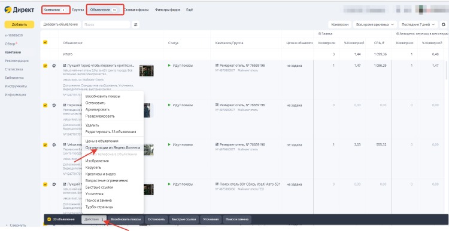Open the 'Фильтры фидов' tab

tap(168, 10)
